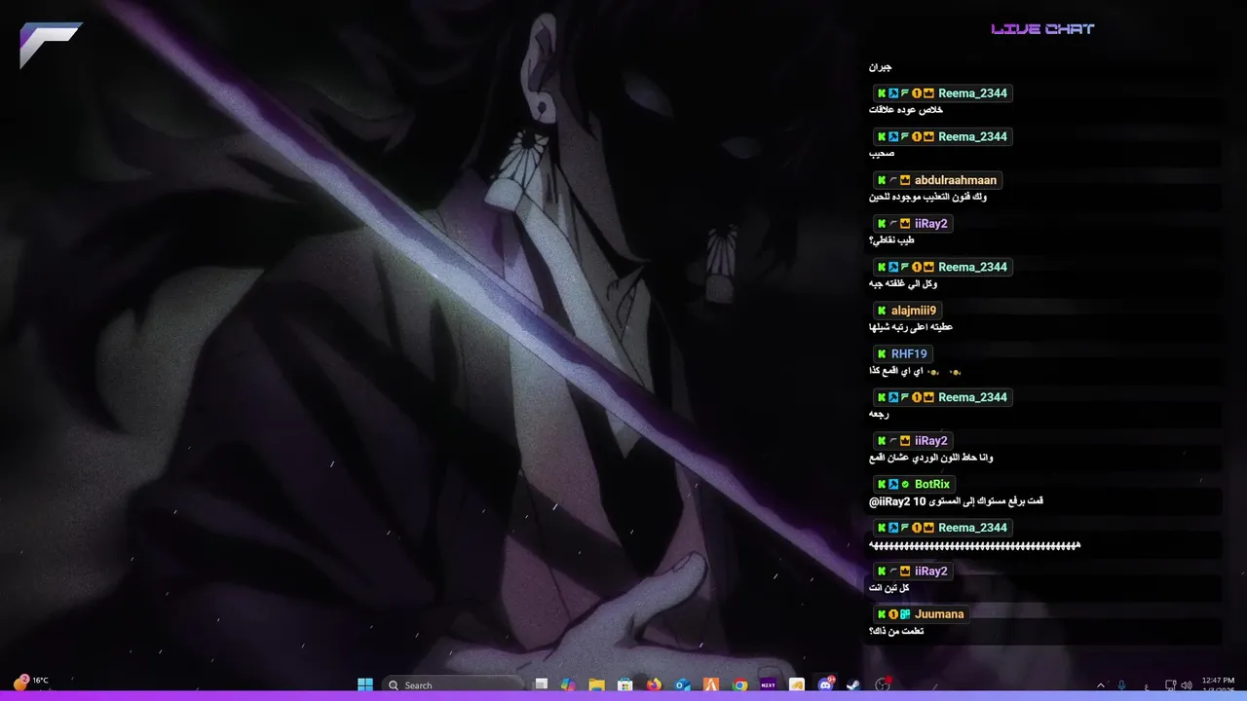Click the username RHF19 in chat
Screen dimensions: 1247x701
(909, 353)
